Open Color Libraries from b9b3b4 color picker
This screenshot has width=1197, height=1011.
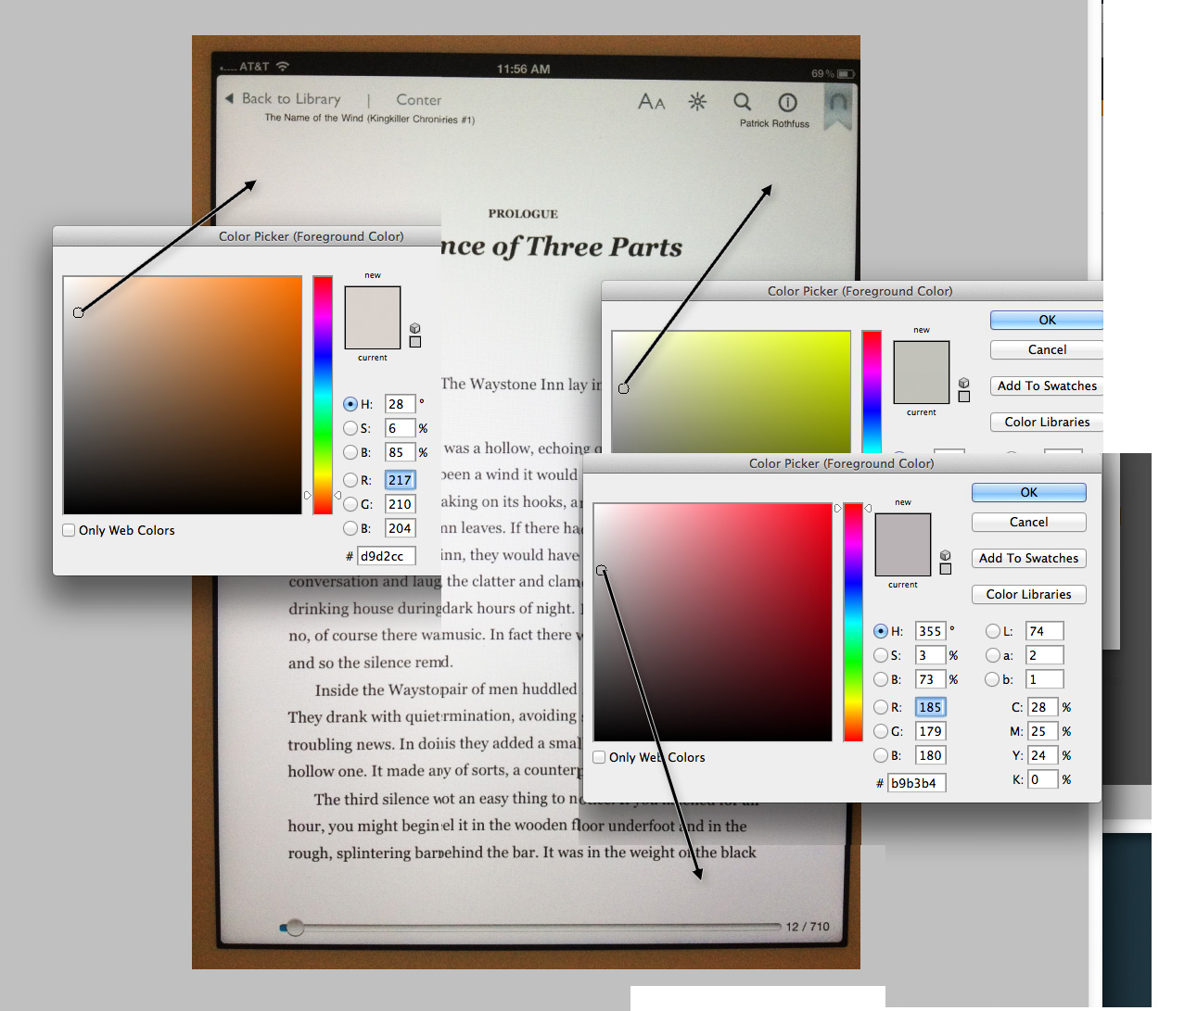[1029, 594]
